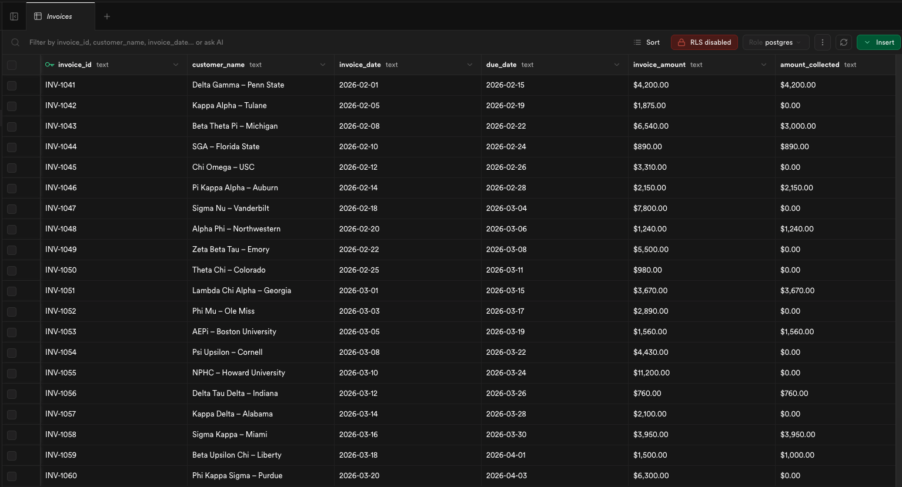The width and height of the screenshot is (902, 487).
Task: Select the checkbox for row INV-1053
Action: (12, 332)
